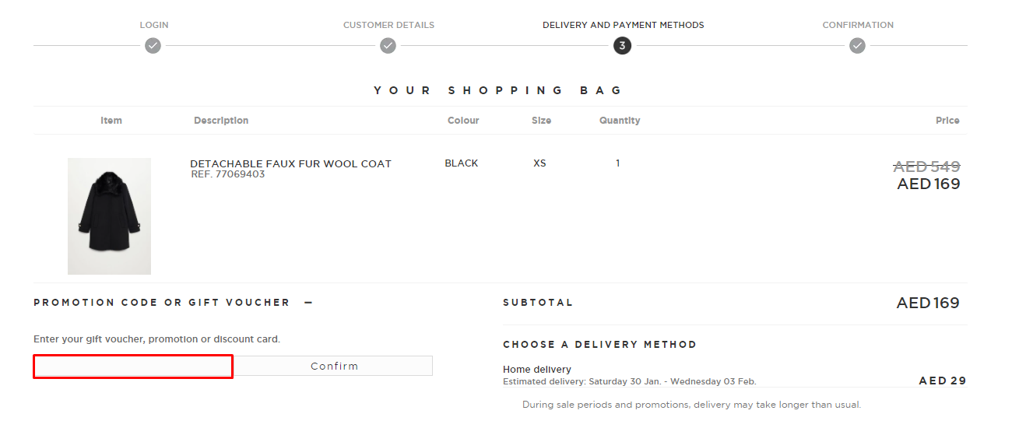This screenshot has width=1019, height=421.
Task: Click the Login step checkmark icon
Action: pos(153,46)
